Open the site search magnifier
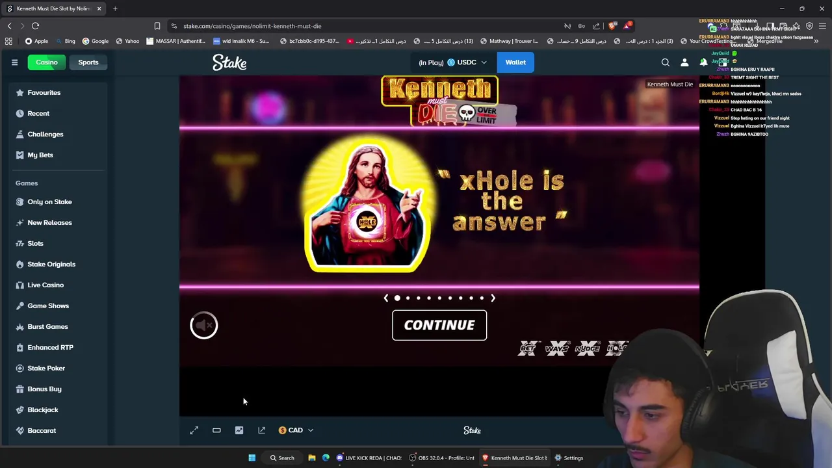 (x=666, y=62)
